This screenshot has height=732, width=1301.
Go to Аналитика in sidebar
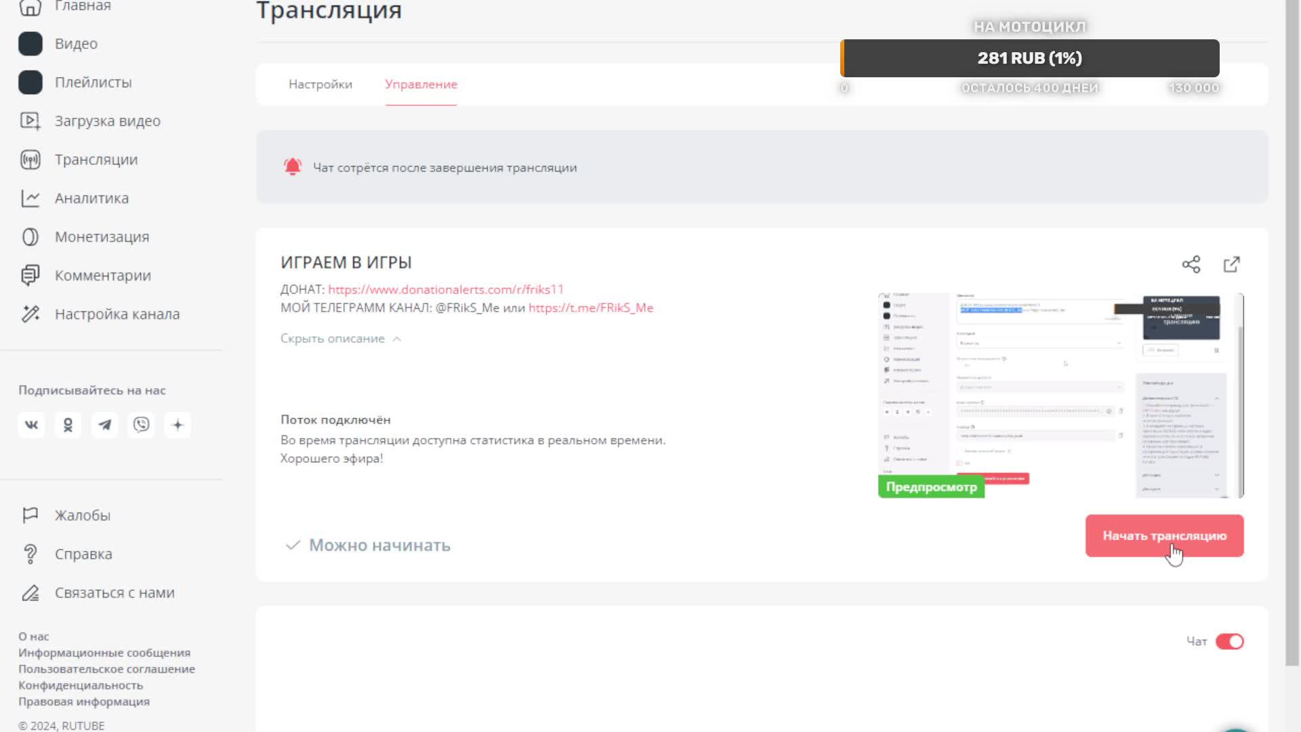tap(91, 198)
